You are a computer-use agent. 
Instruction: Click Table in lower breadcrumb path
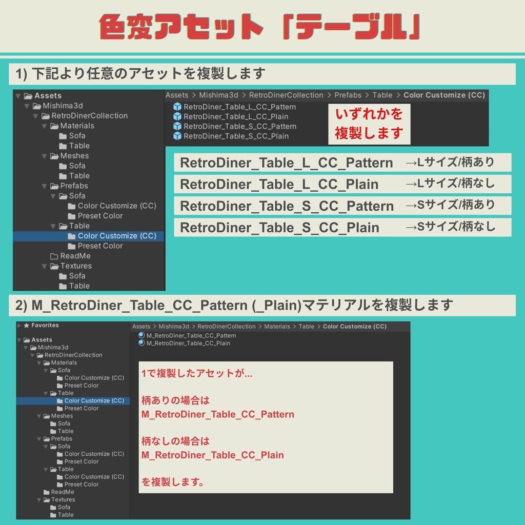(307, 327)
